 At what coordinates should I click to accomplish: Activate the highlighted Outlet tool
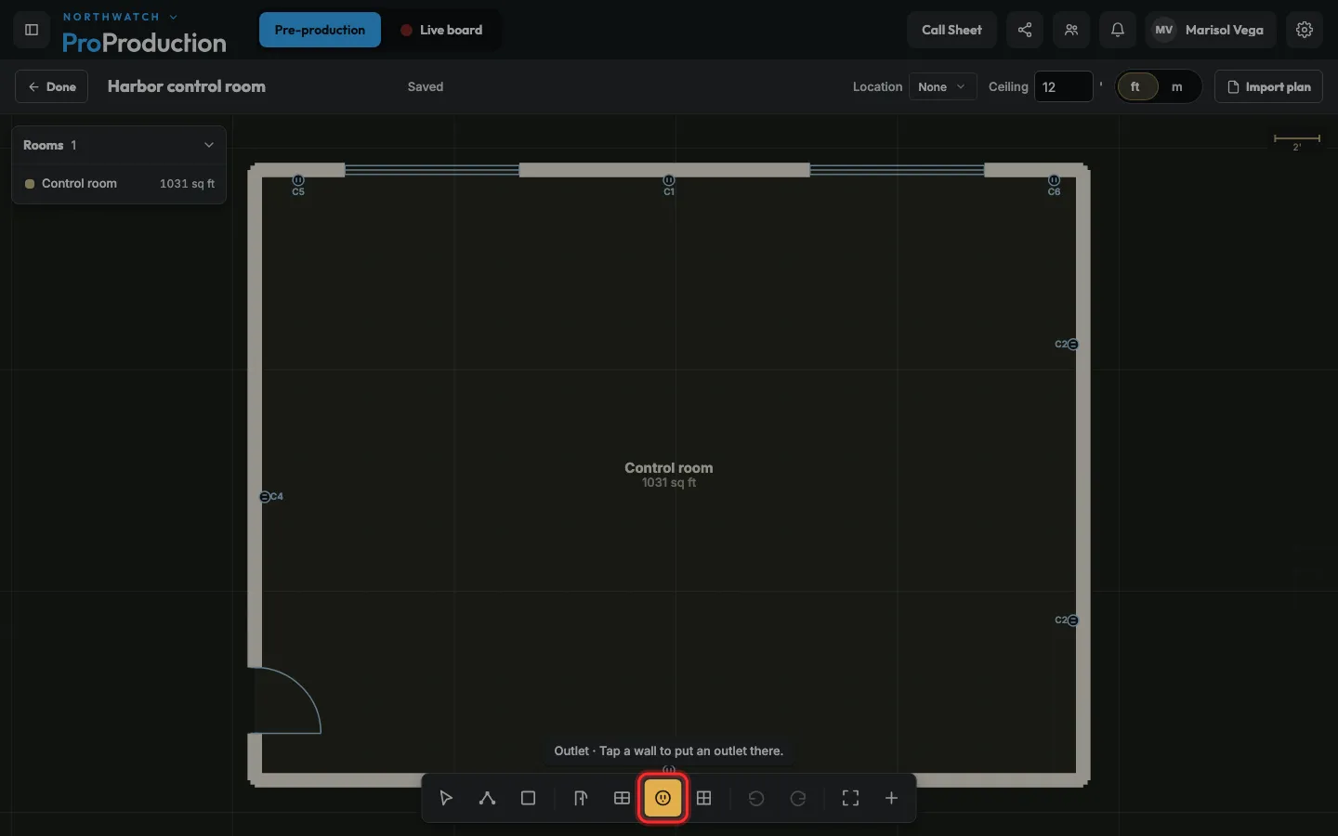(x=662, y=798)
